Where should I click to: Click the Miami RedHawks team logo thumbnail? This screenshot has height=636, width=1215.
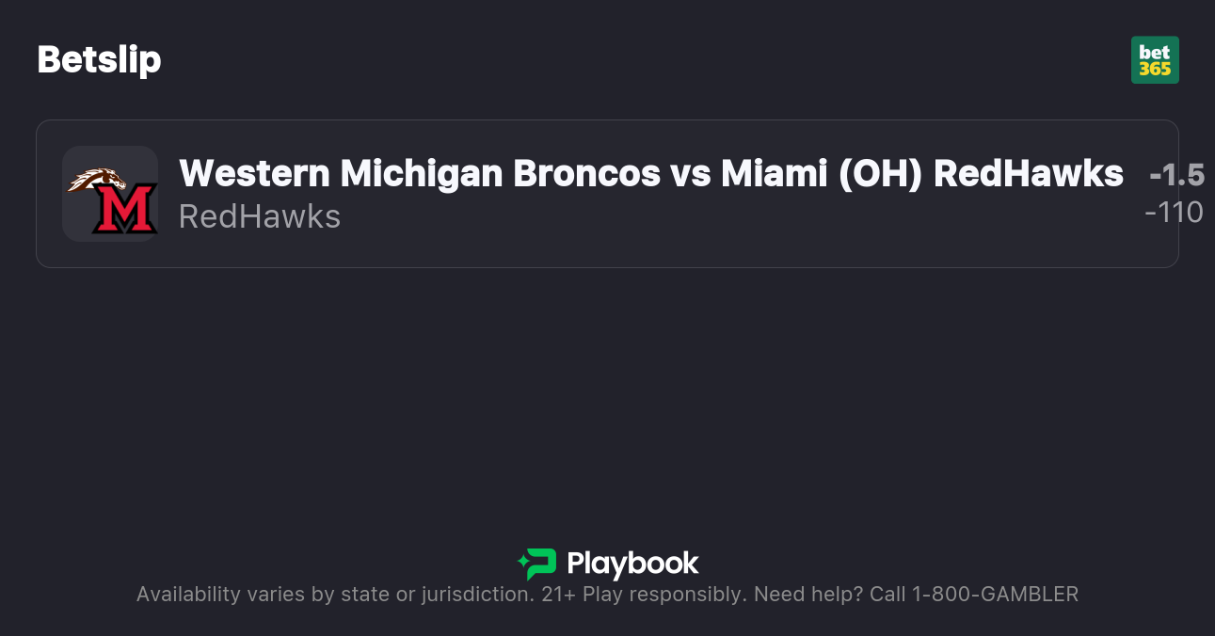pyautogui.click(x=110, y=194)
